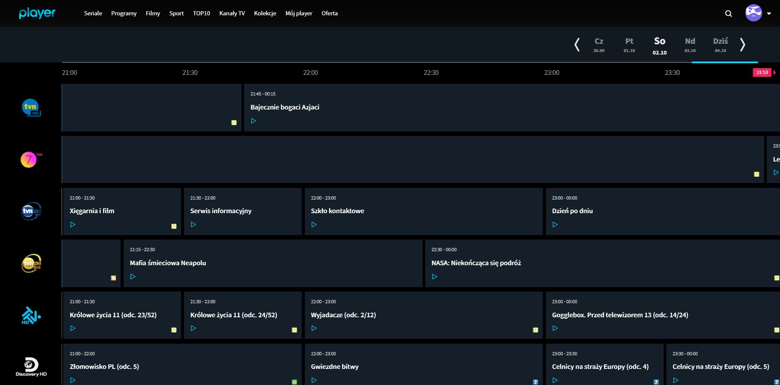Open the TOP10 menu
The image size is (780, 385).
(201, 13)
